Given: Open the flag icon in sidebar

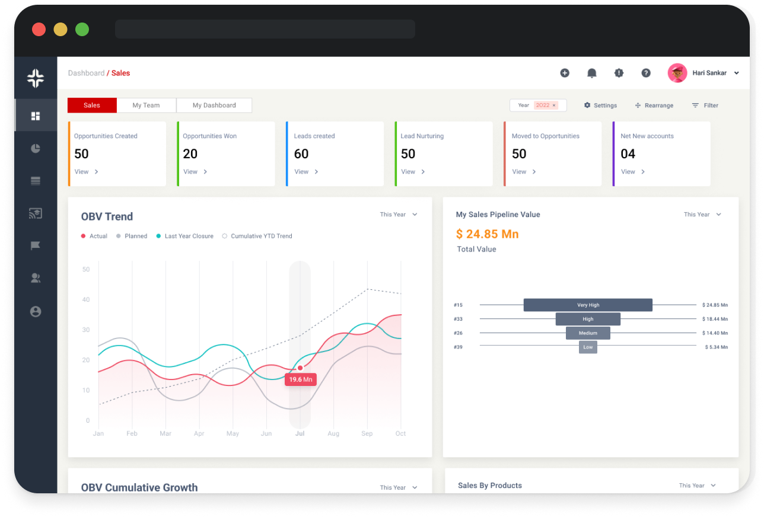Looking at the screenshot, I should pos(36,245).
